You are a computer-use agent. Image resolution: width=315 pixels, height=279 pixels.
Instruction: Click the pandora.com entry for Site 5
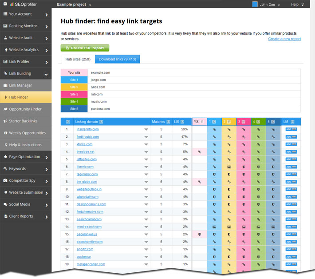(x=100, y=109)
